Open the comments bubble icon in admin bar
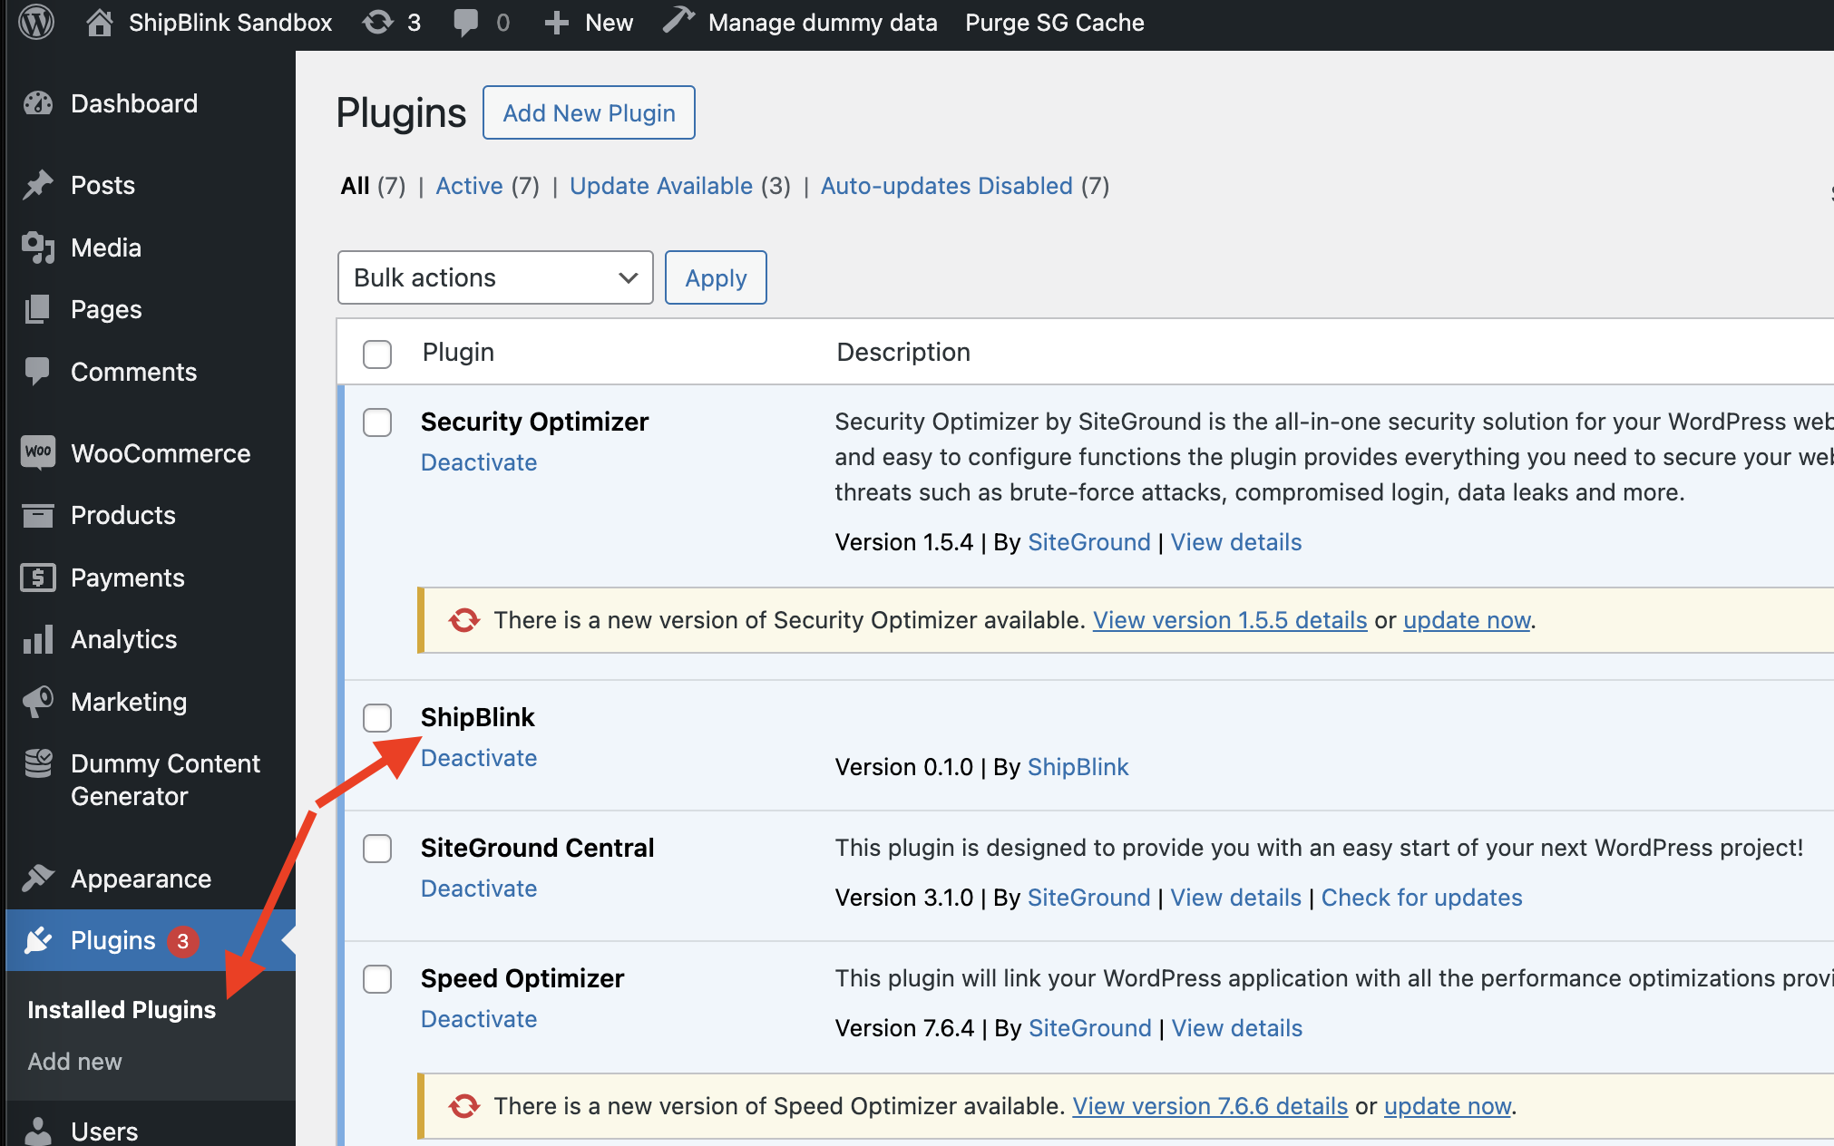Viewport: 1834px width, 1146px height. [x=465, y=23]
